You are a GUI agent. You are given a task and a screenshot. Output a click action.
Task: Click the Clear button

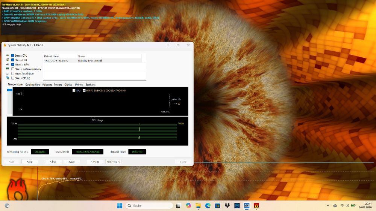click(53, 162)
